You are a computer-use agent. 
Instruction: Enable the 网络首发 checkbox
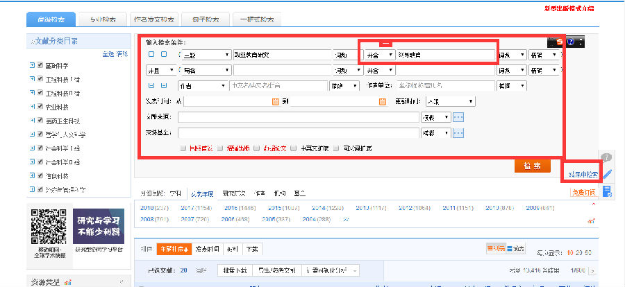(x=183, y=148)
